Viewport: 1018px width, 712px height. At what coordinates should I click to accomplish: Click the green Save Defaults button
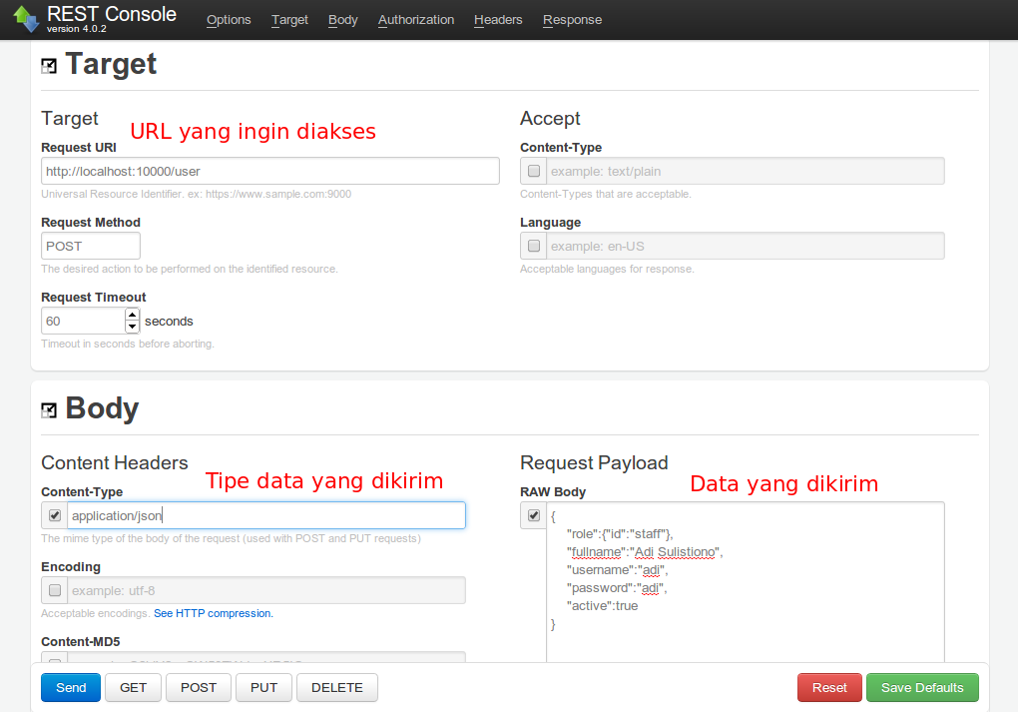pos(922,687)
